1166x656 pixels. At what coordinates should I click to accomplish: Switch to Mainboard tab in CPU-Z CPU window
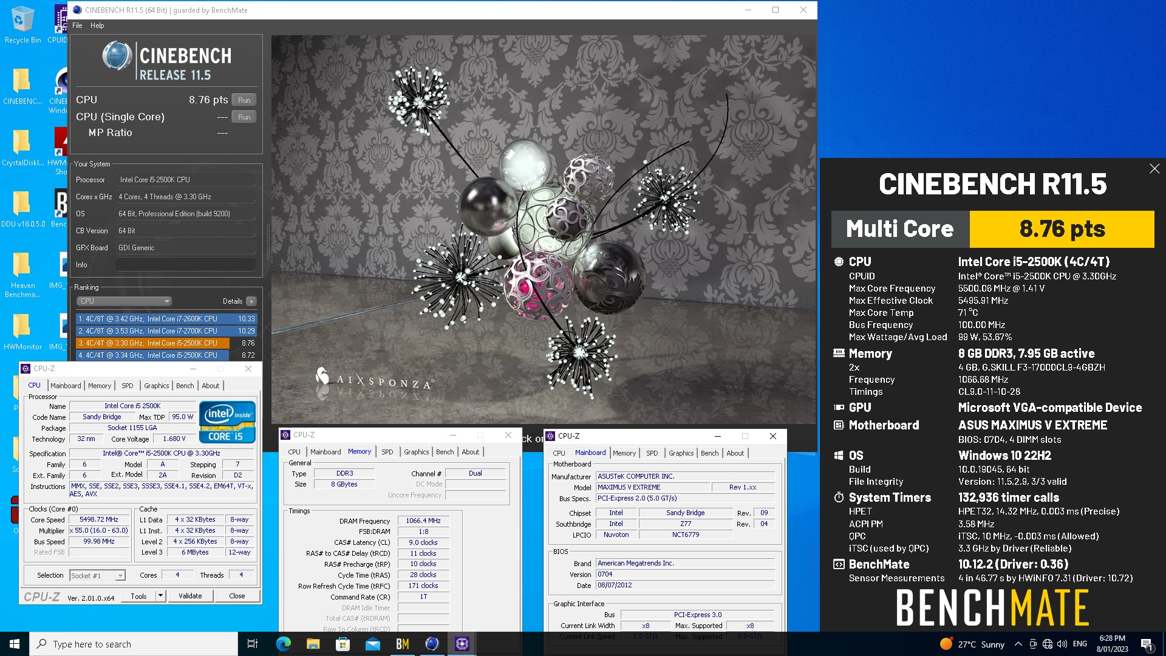[x=66, y=386]
